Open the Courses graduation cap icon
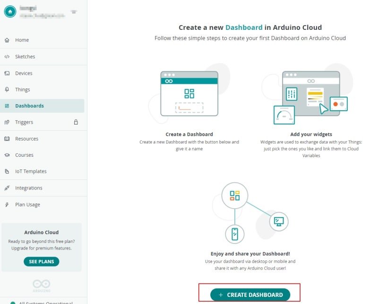This screenshot has width=378, height=304. (x=7, y=155)
